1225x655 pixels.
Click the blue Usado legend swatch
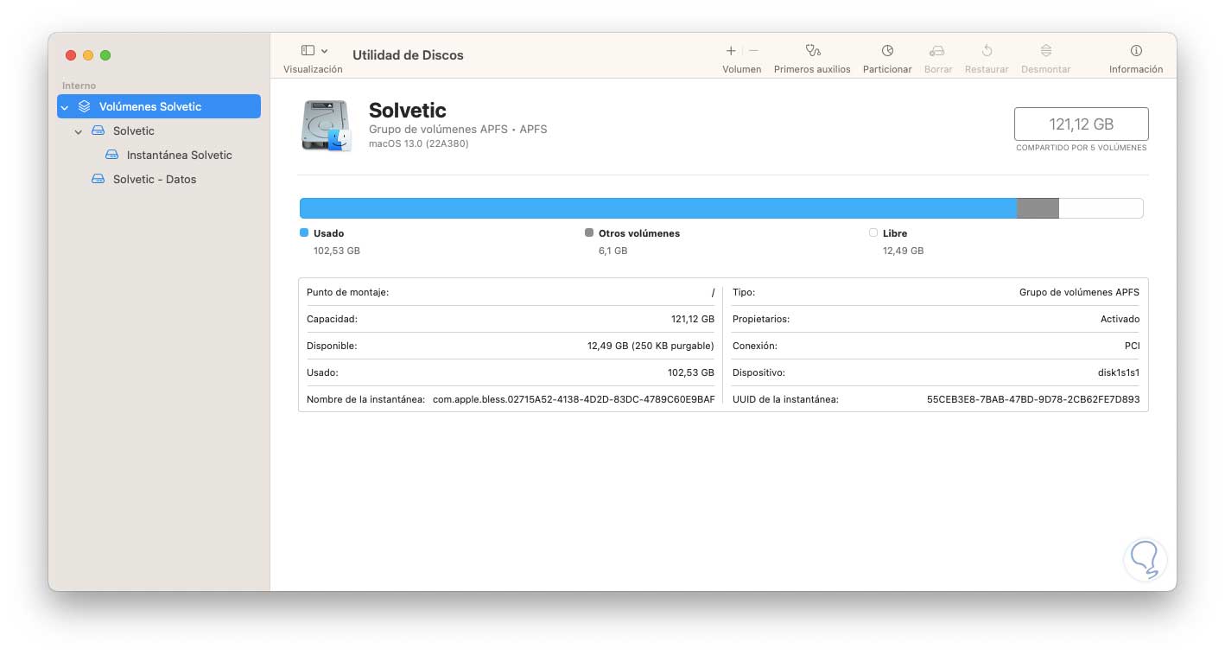click(x=304, y=232)
